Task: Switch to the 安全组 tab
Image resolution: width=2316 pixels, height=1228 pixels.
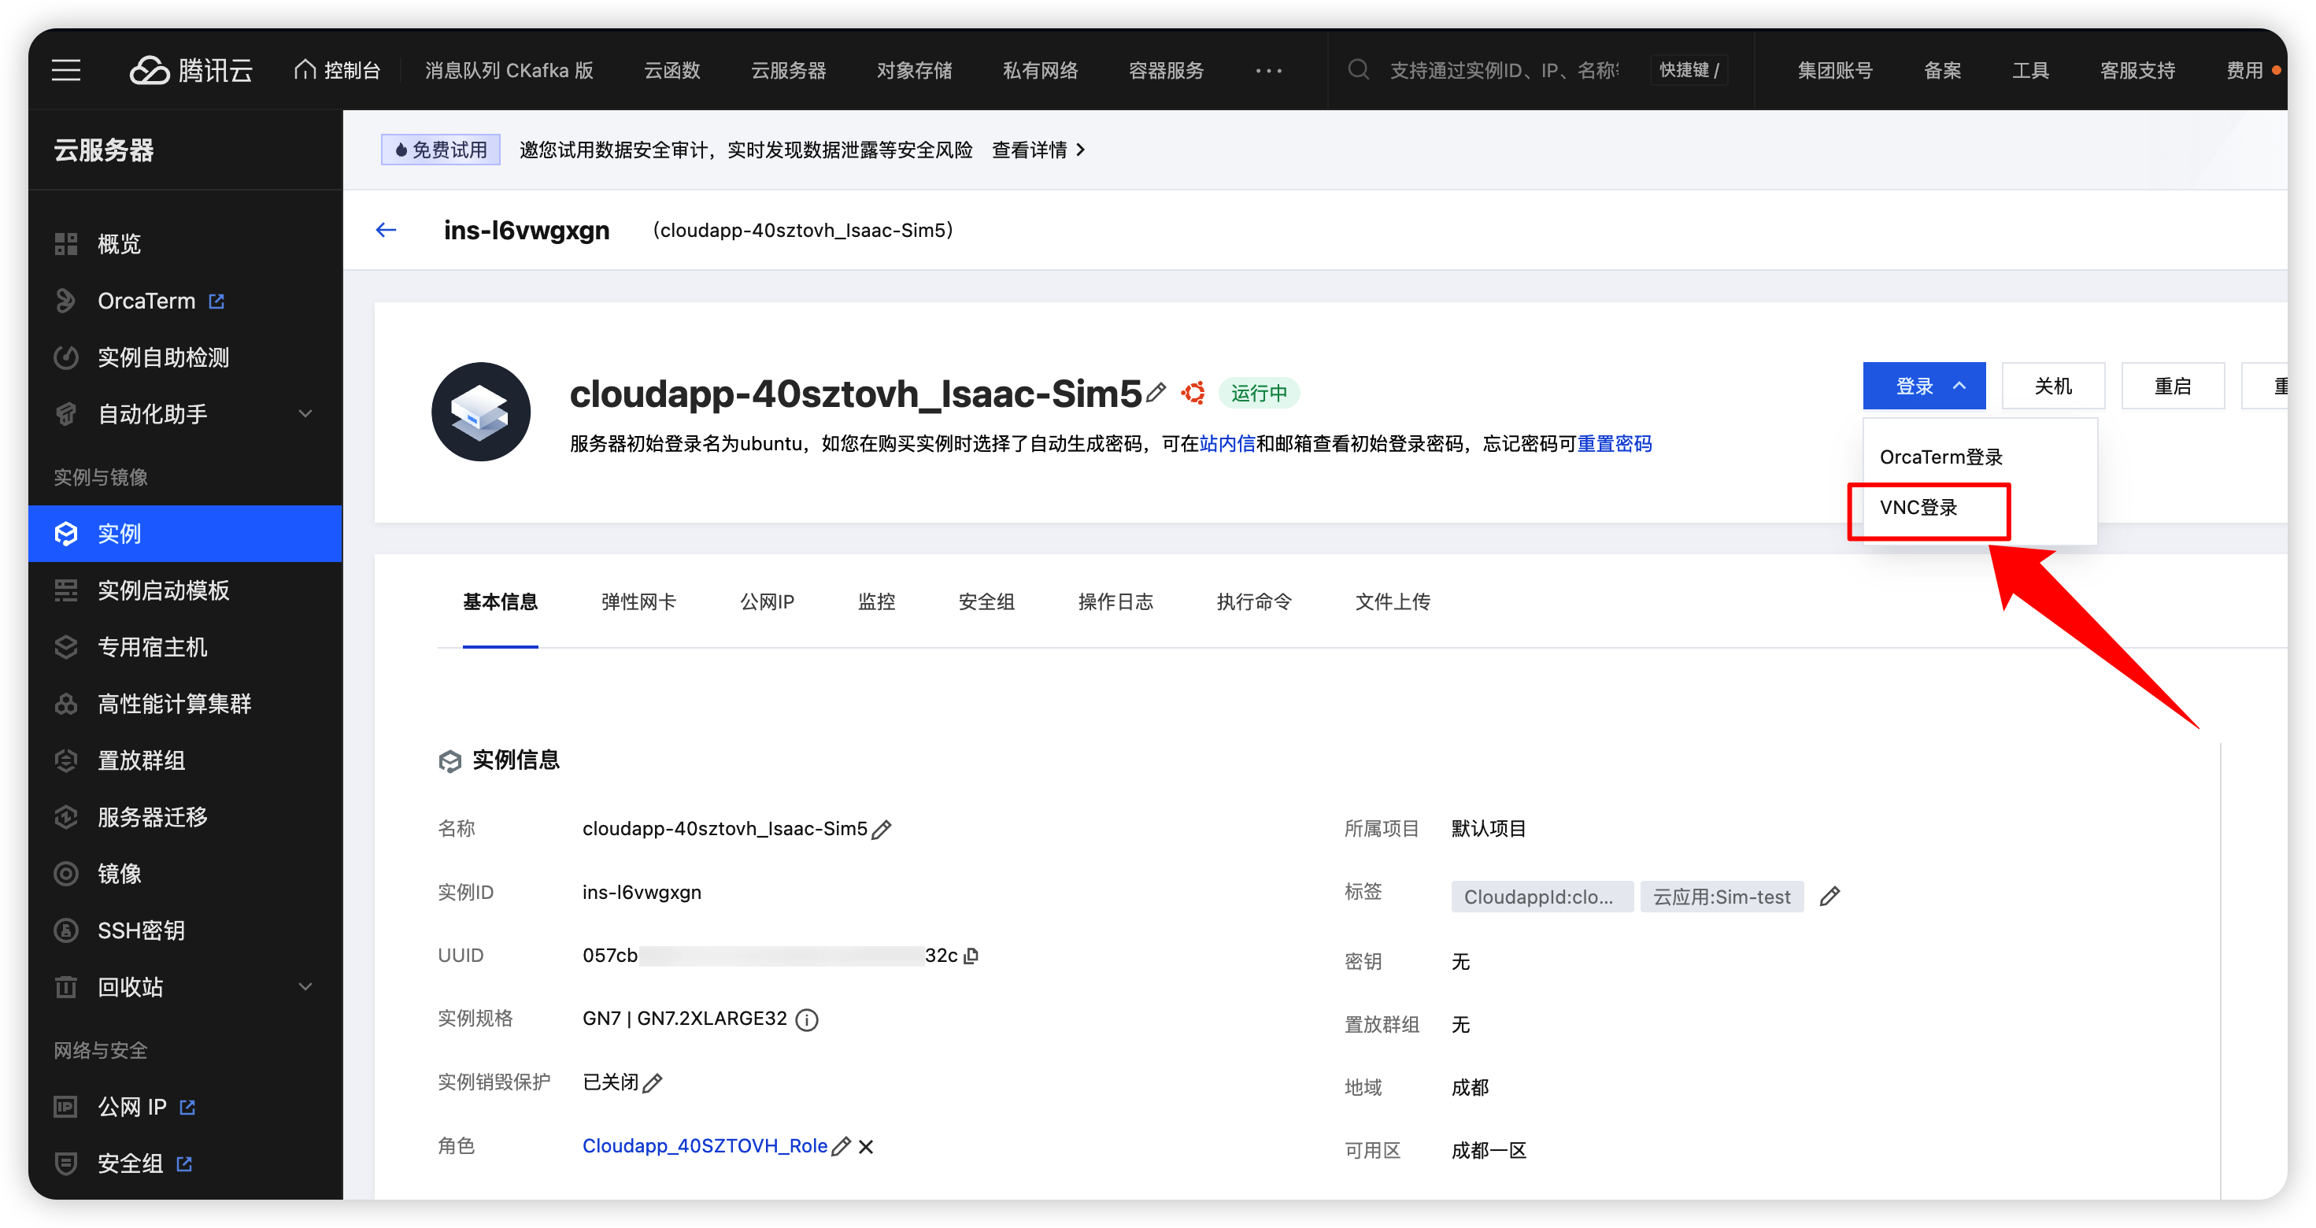Action: (986, 601)
